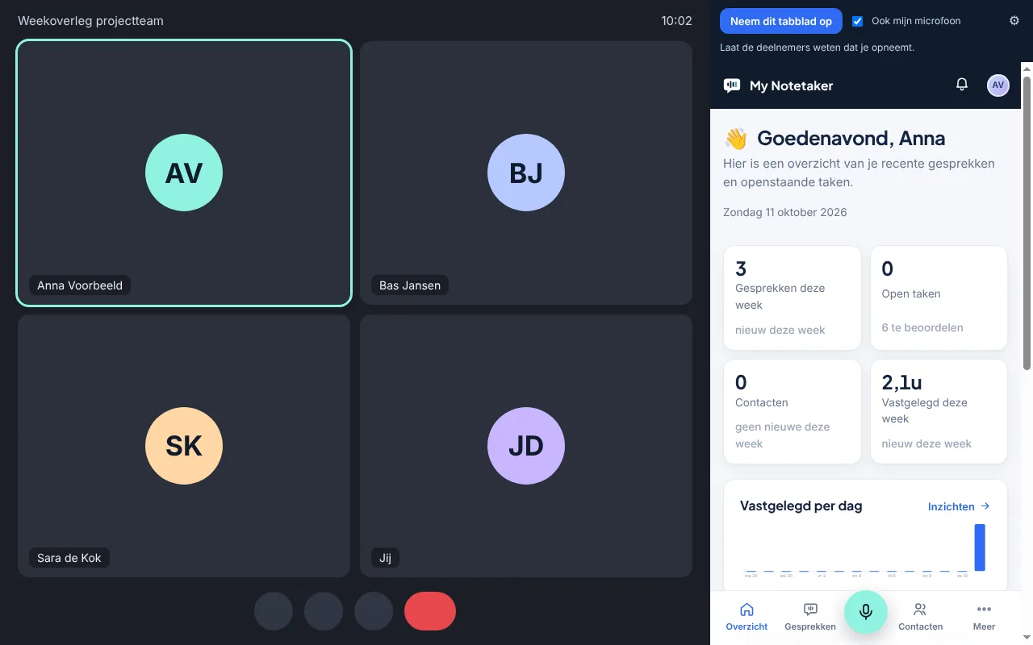Open the Meer tab
This screenshot has height=645, width=1033.
(x=984, y=617)
